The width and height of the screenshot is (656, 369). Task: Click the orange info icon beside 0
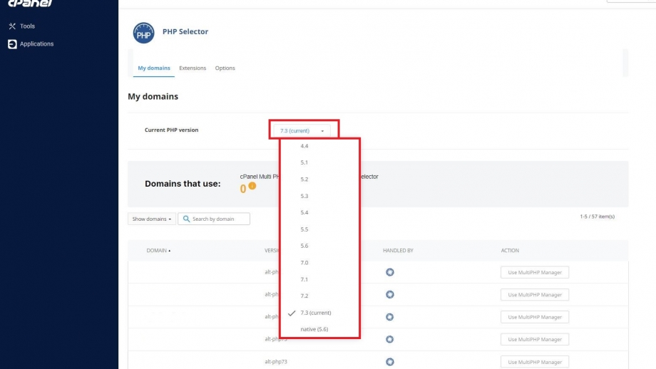[x=252, y=186]
